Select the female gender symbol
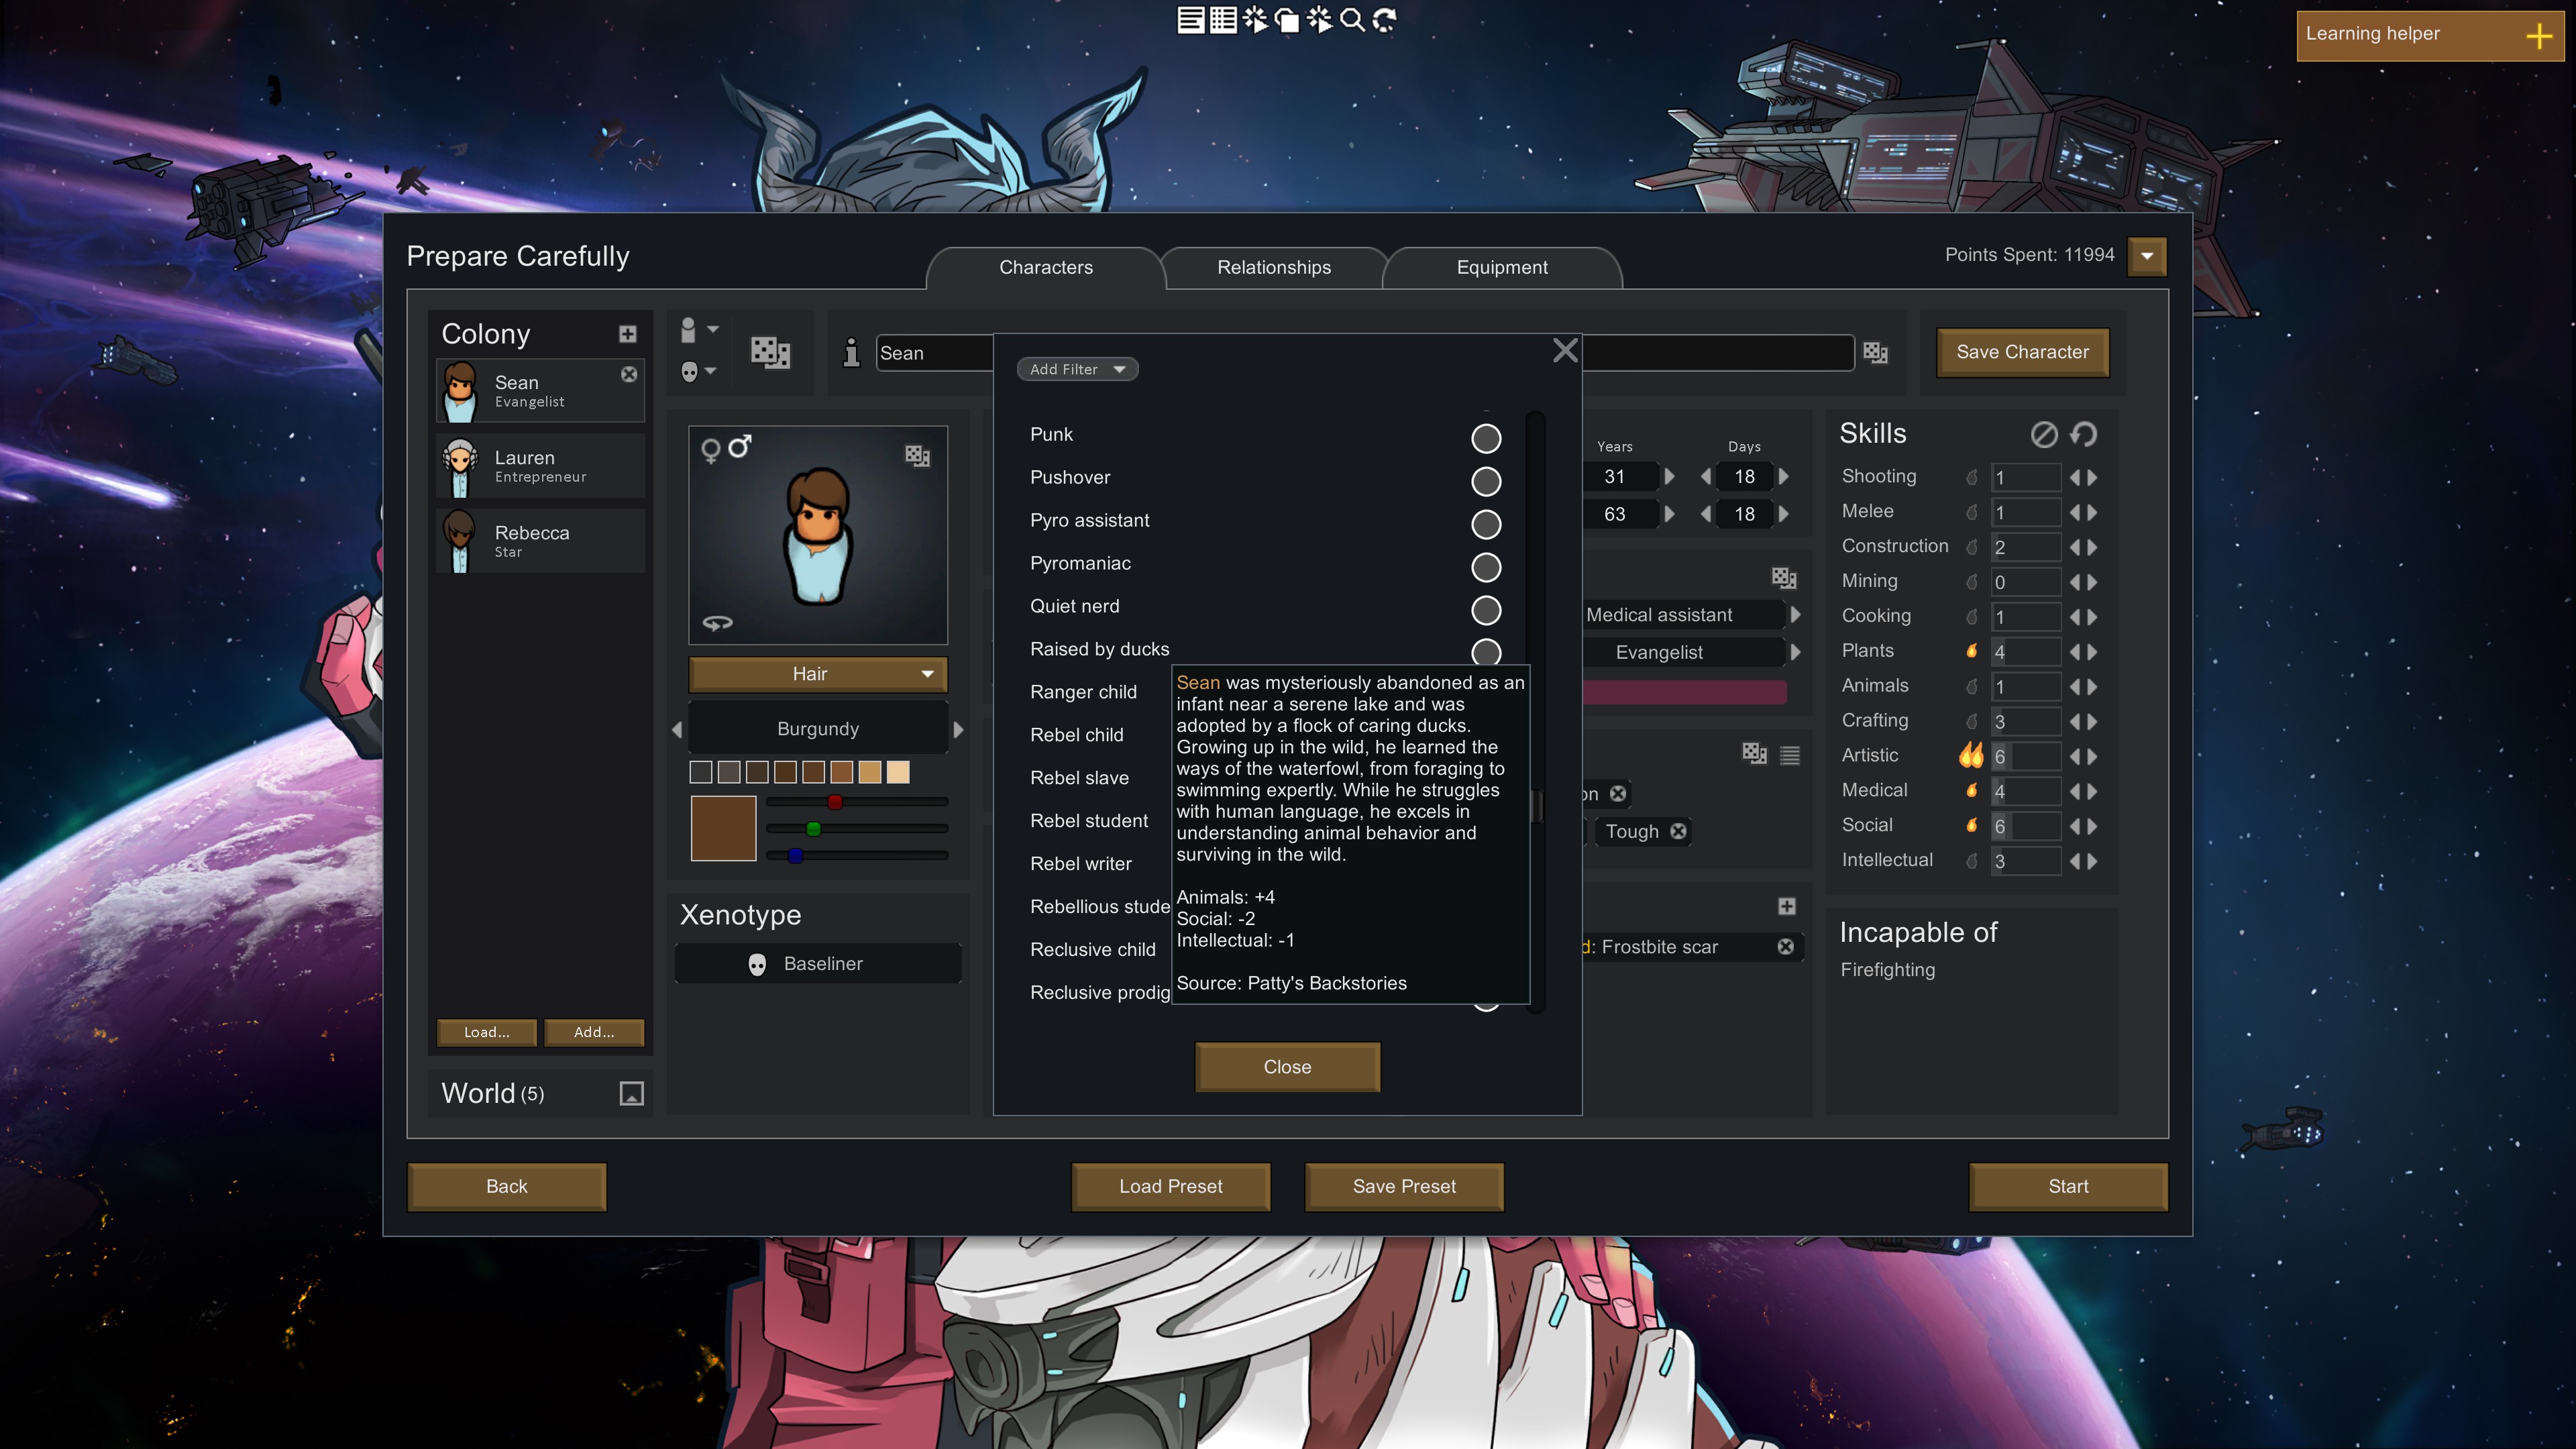The width and height of the screenshot is (2576, 1449). coord(710,451)
